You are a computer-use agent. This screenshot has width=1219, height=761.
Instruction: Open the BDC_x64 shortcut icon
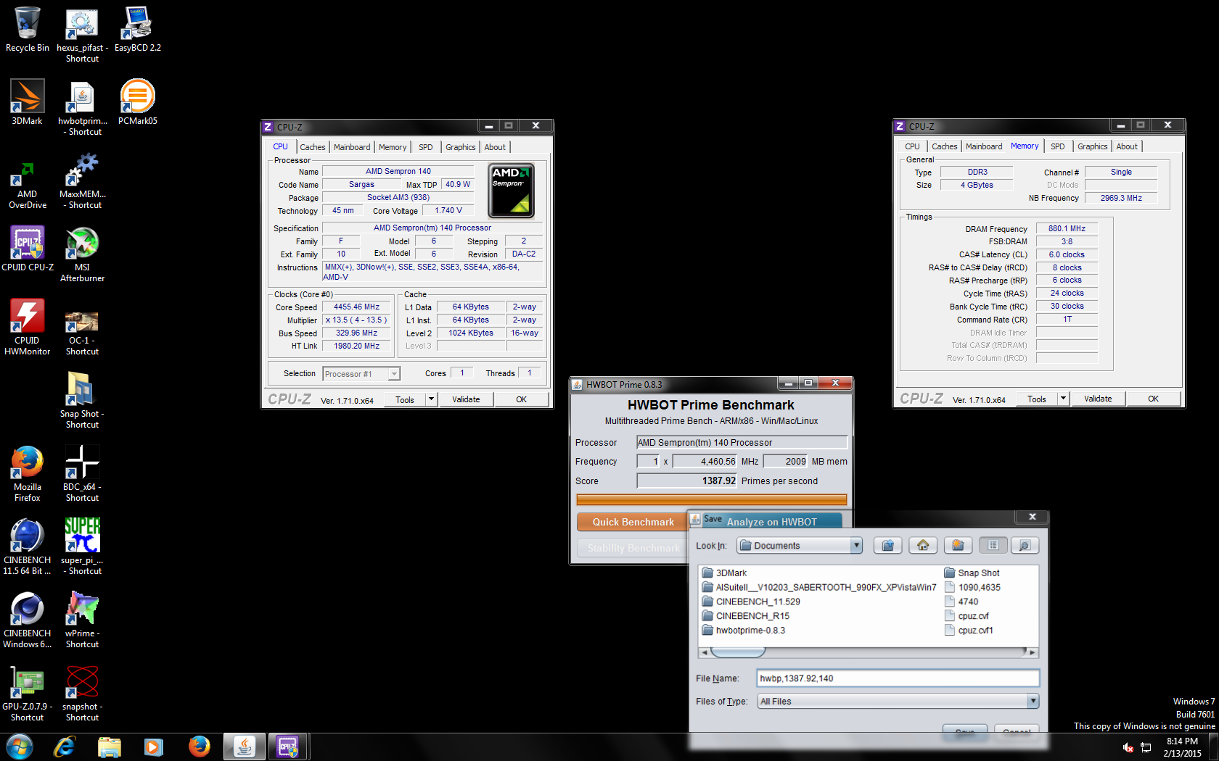tap(82, 474)
